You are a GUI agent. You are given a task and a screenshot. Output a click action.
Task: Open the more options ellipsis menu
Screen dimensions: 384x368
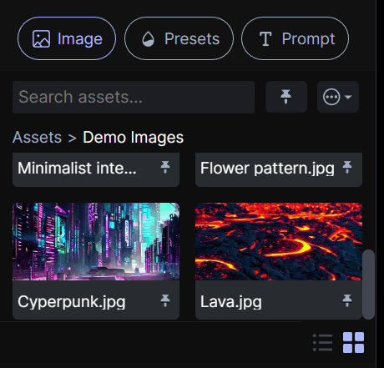pyautogui.click(x=331, y=97)
